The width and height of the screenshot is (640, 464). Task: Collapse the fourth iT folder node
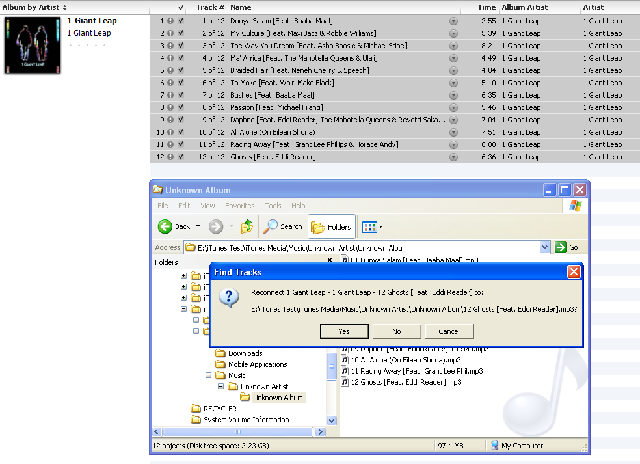tap(183, 308)
